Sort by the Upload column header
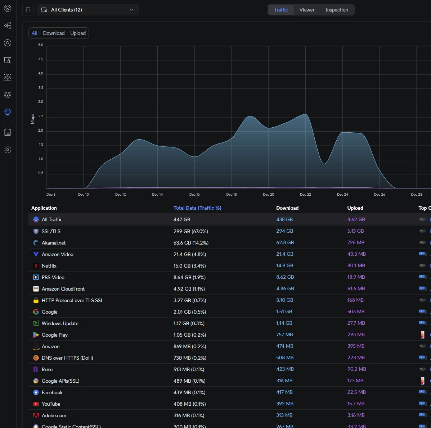 tap(355, 208)
